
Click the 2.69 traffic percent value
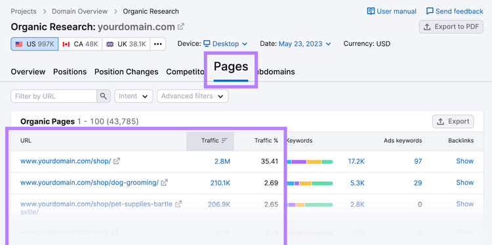pos(271,183)
